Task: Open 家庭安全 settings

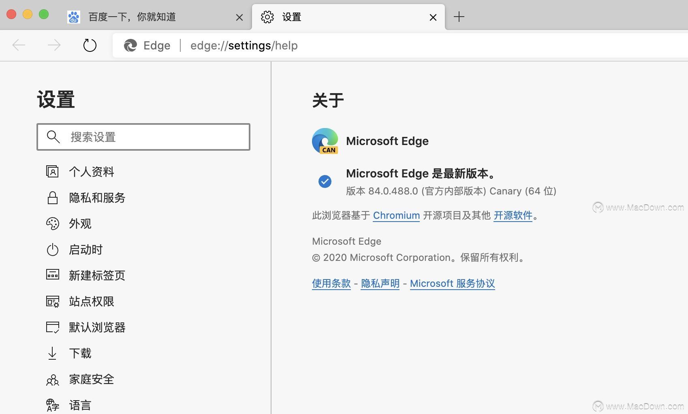Action: pyautogui.click(x=92, y=379)
